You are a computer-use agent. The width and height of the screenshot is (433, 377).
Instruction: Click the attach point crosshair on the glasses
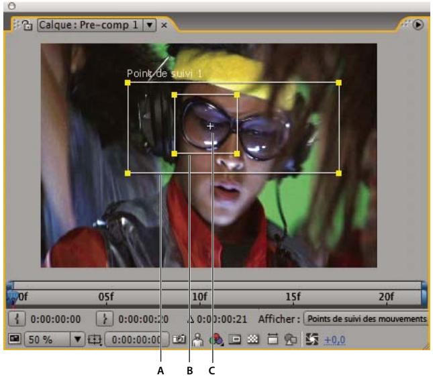point(210,126)
